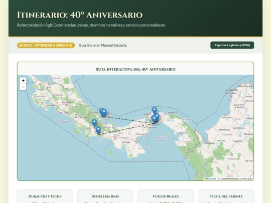Screen dimensions: 271x203
Task: Click the 'Itinerario: 40º Aniversario' heading
Action: (x=80, y=15)
